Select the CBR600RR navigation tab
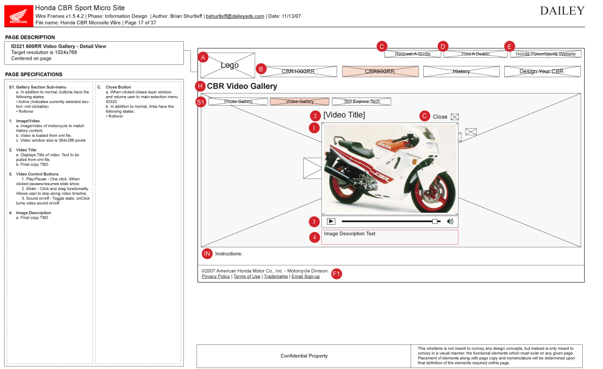 click(x=380, y=71)
